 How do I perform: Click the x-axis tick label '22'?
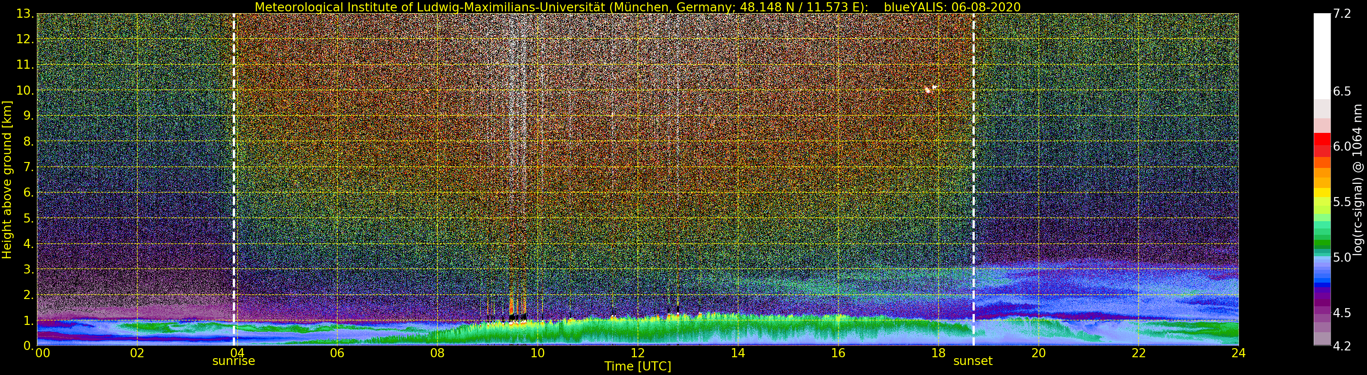click(x=1138, y=353)
